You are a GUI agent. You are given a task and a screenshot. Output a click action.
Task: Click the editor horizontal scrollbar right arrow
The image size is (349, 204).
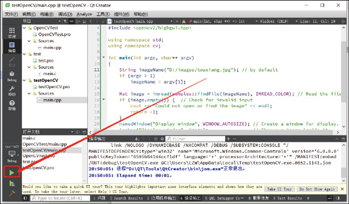338,132
